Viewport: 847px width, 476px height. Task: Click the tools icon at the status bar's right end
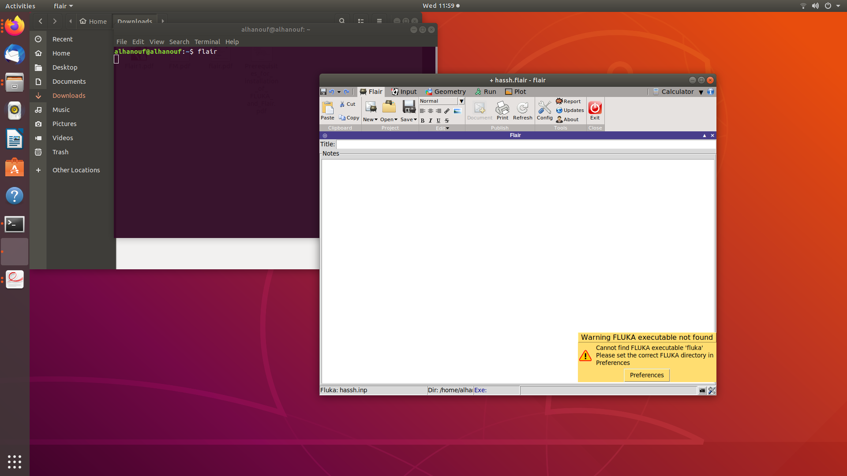coord(712,390)
